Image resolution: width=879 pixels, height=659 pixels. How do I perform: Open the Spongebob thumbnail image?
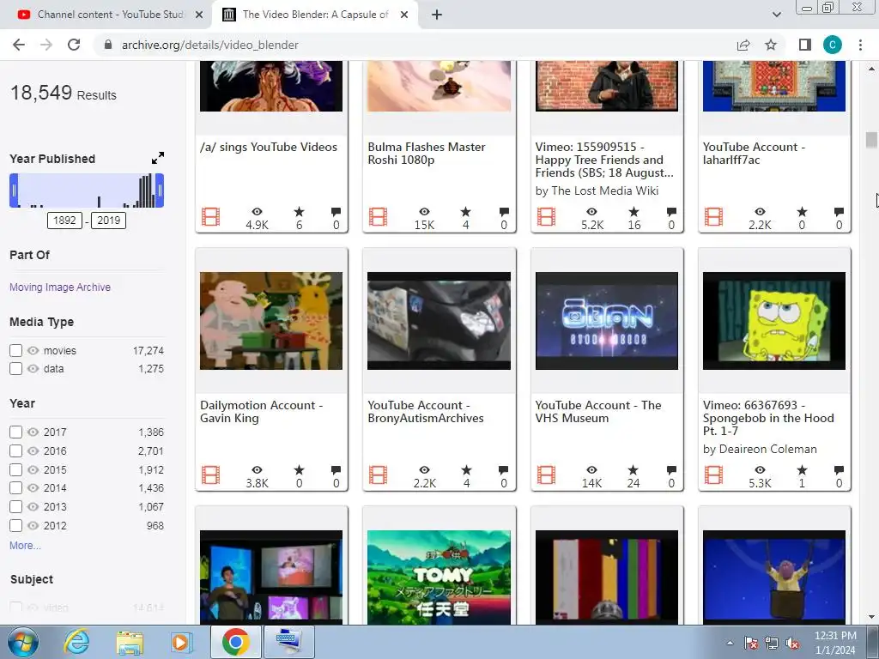(x=773, y=321)
